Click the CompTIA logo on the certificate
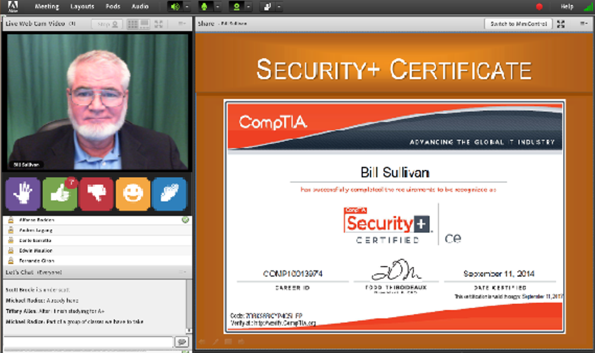Image resolution: width=595 pixels, height=353 pixels. point(273,122)
